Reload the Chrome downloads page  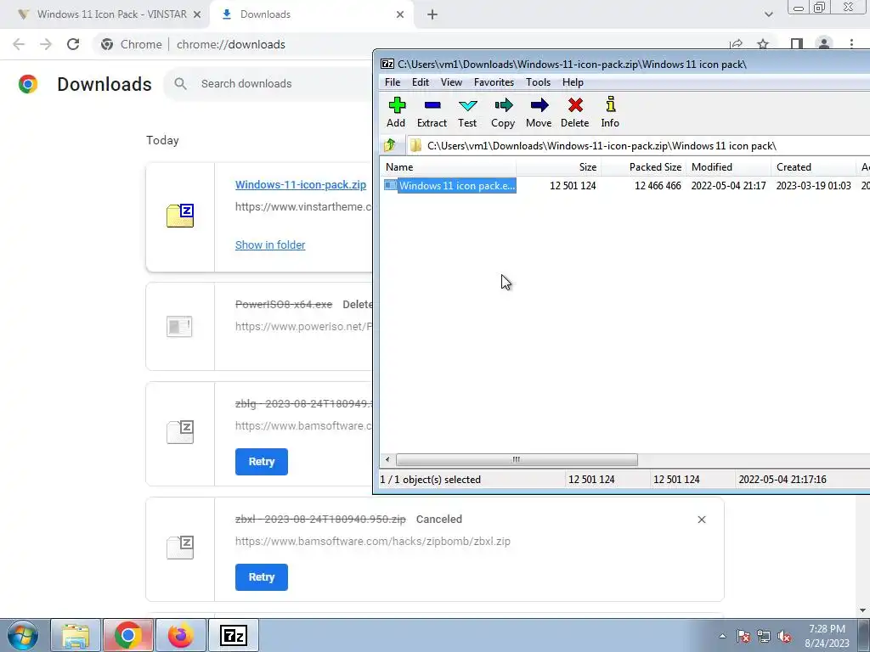coord(73,44)
